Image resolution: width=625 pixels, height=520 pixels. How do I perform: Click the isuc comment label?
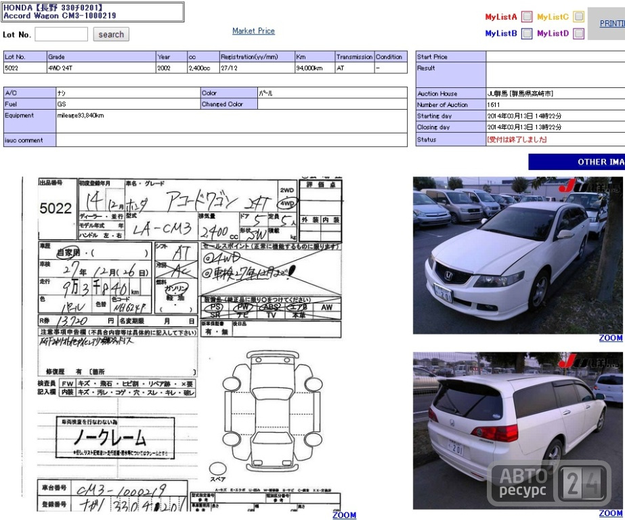[30, 140]
